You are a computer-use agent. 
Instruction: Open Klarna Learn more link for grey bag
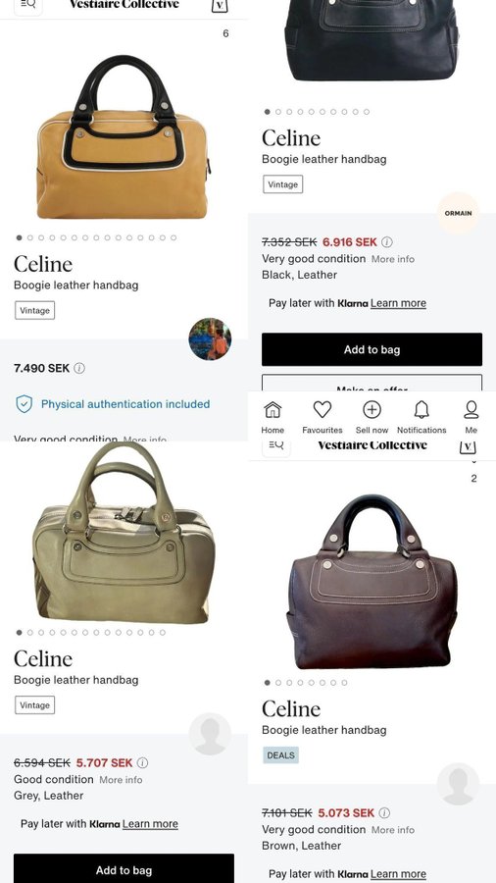coord(150,824)
